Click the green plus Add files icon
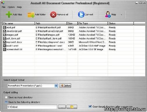The height and width of the screenshot is (112, 147). [9, 15]
